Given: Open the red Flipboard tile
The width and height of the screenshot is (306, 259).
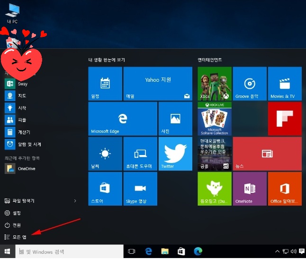Looking at the screenshot, I should pyautogui.click(x=285, y=119).
